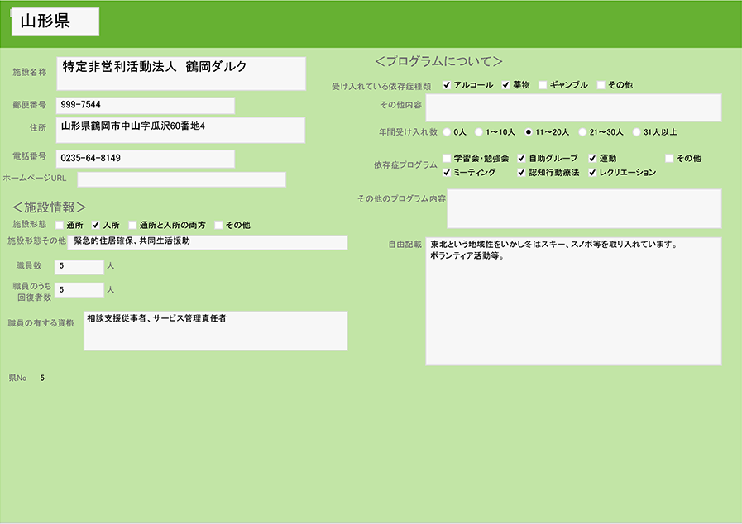The height and width of the screenshot is (524, 742).
Task: Toggle the 認知行動療法 checkbox
Action: 521,173
